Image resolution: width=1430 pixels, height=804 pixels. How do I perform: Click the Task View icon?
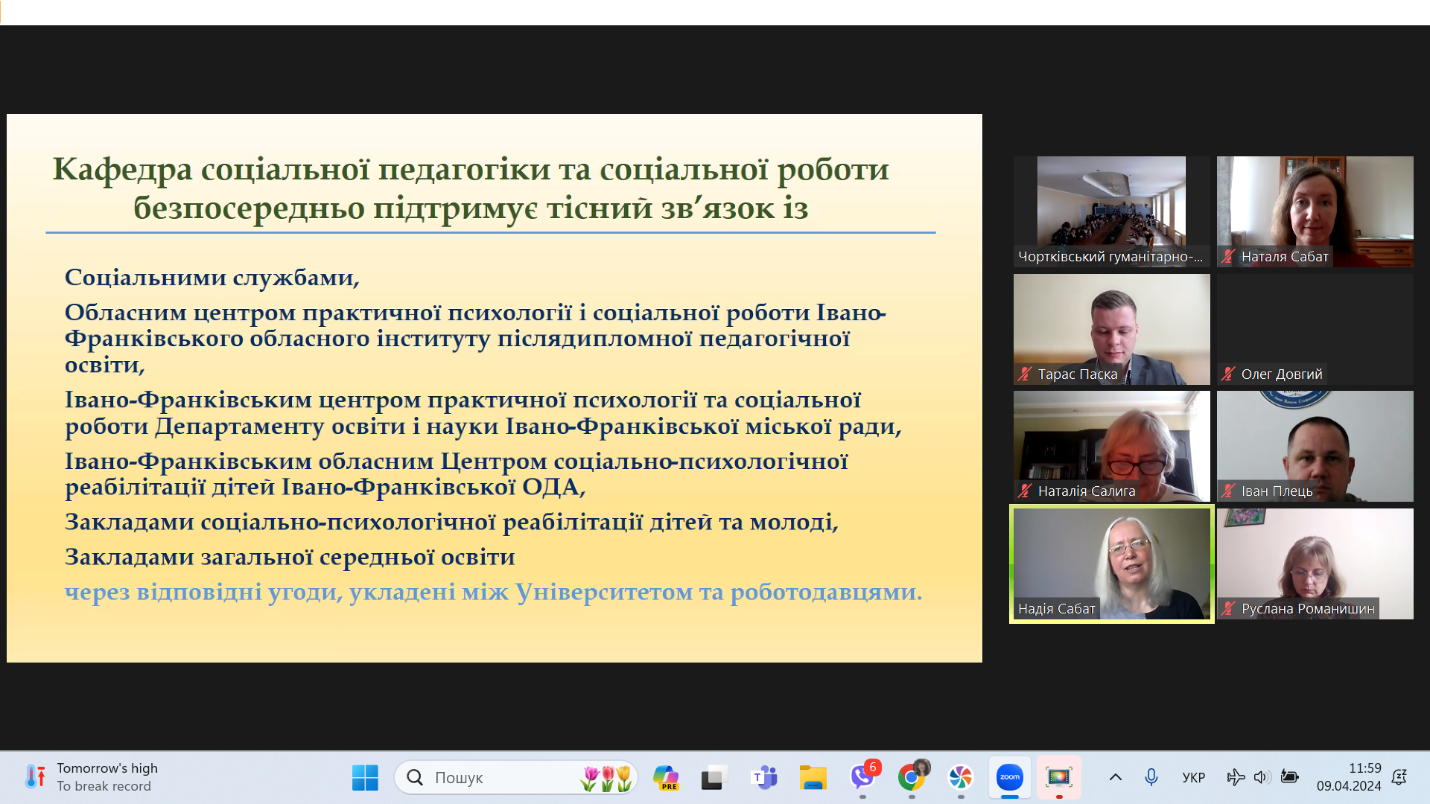pyautogui.click(x=714, y=777)
